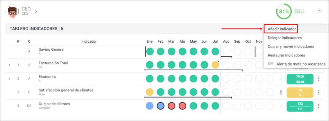Image resolution: width=329 pixels, height=121 pixels.
Task: Click Facturación Total yellow July circle
Action: point(215,65)
